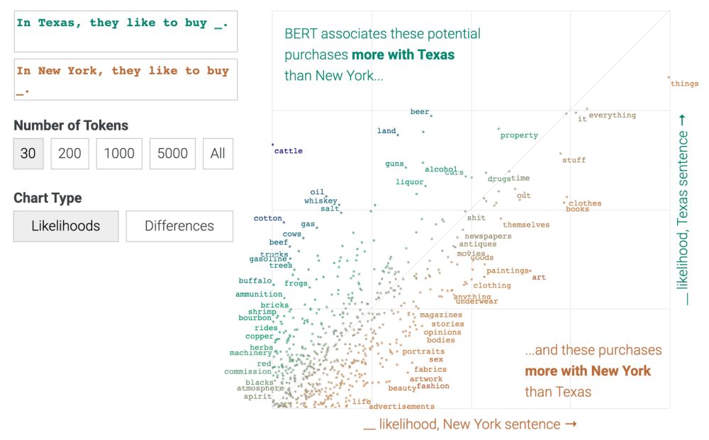Set number of tokens to 5000
The width and height of the screenshot is (709, 440).
point(172,154)
